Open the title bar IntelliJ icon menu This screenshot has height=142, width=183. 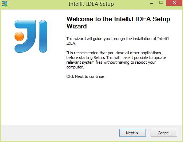tap(5, 4)
